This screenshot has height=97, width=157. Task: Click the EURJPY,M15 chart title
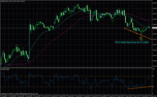coord(5,1)
